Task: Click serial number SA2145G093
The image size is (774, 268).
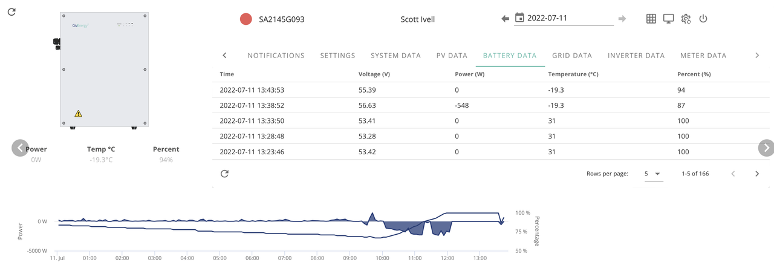Action: (x=281, y=19)
